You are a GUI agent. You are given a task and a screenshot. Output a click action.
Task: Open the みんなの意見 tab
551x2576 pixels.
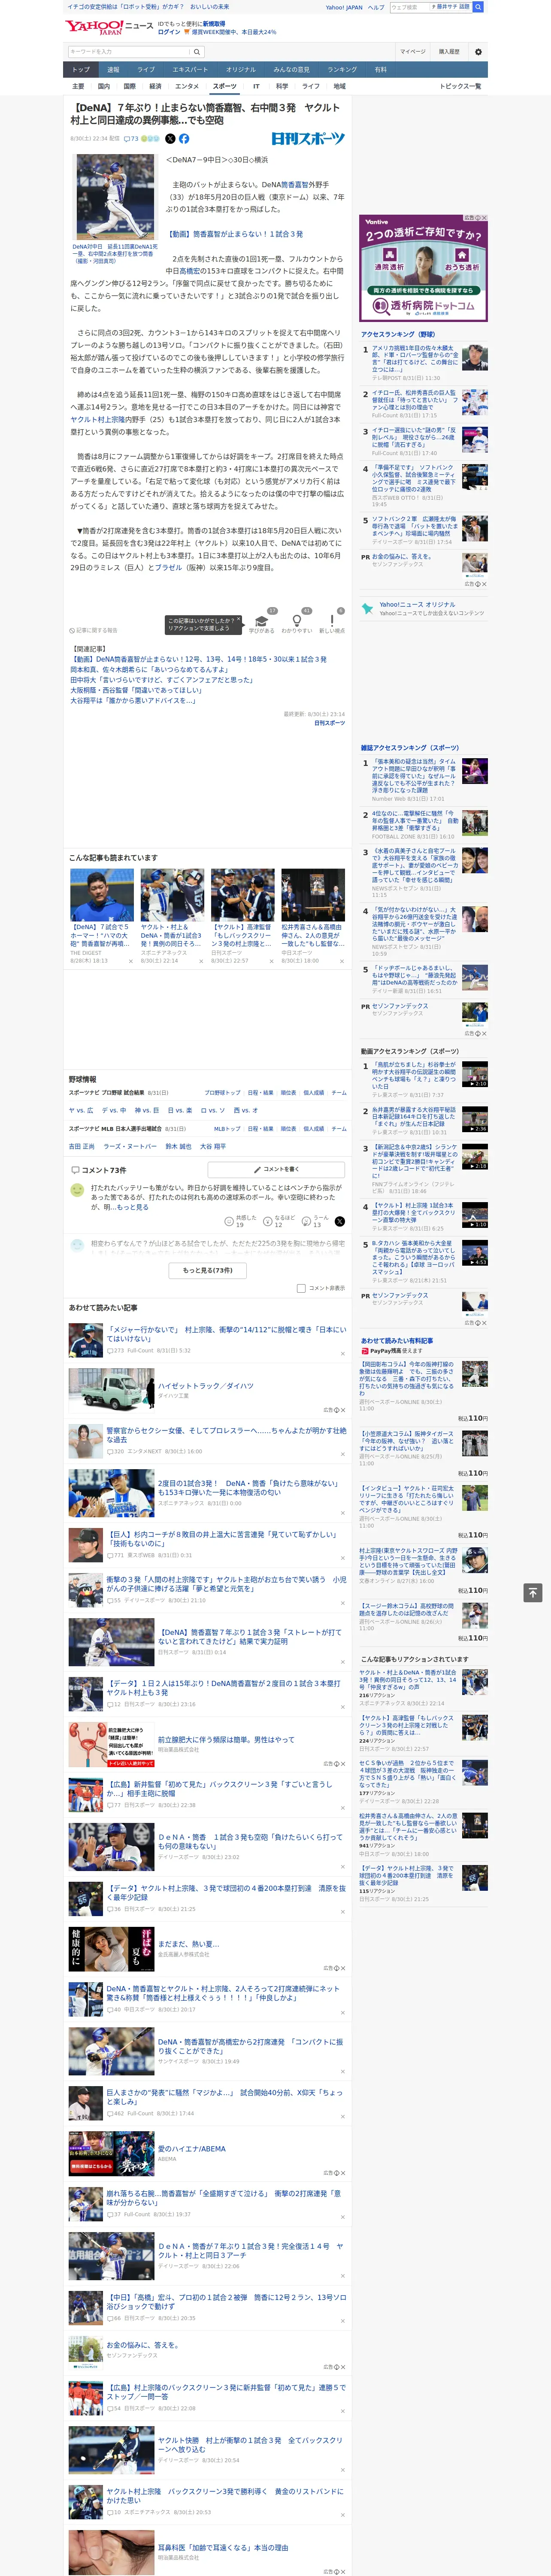[x=291, y=70]
